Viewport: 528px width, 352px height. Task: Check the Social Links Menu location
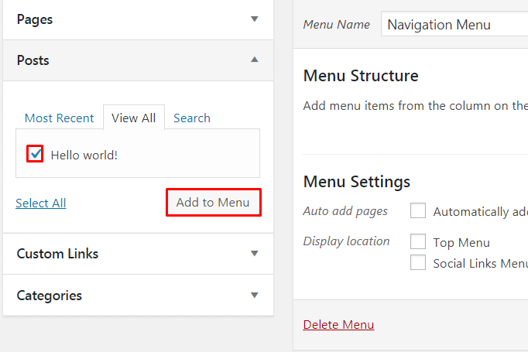pyautogui.click(x=418, y=262)
